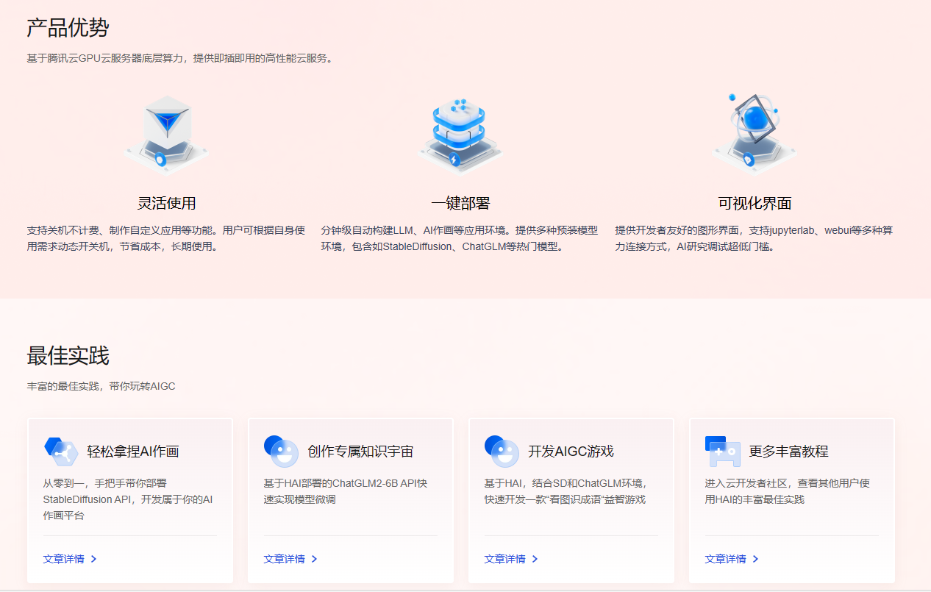Select the 创作专属知识宇宙 practice card
931x592 pixels.
[351, 500]
